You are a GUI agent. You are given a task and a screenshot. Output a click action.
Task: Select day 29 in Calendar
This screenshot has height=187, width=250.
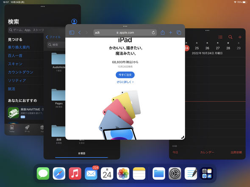click(x=239, y=48)
